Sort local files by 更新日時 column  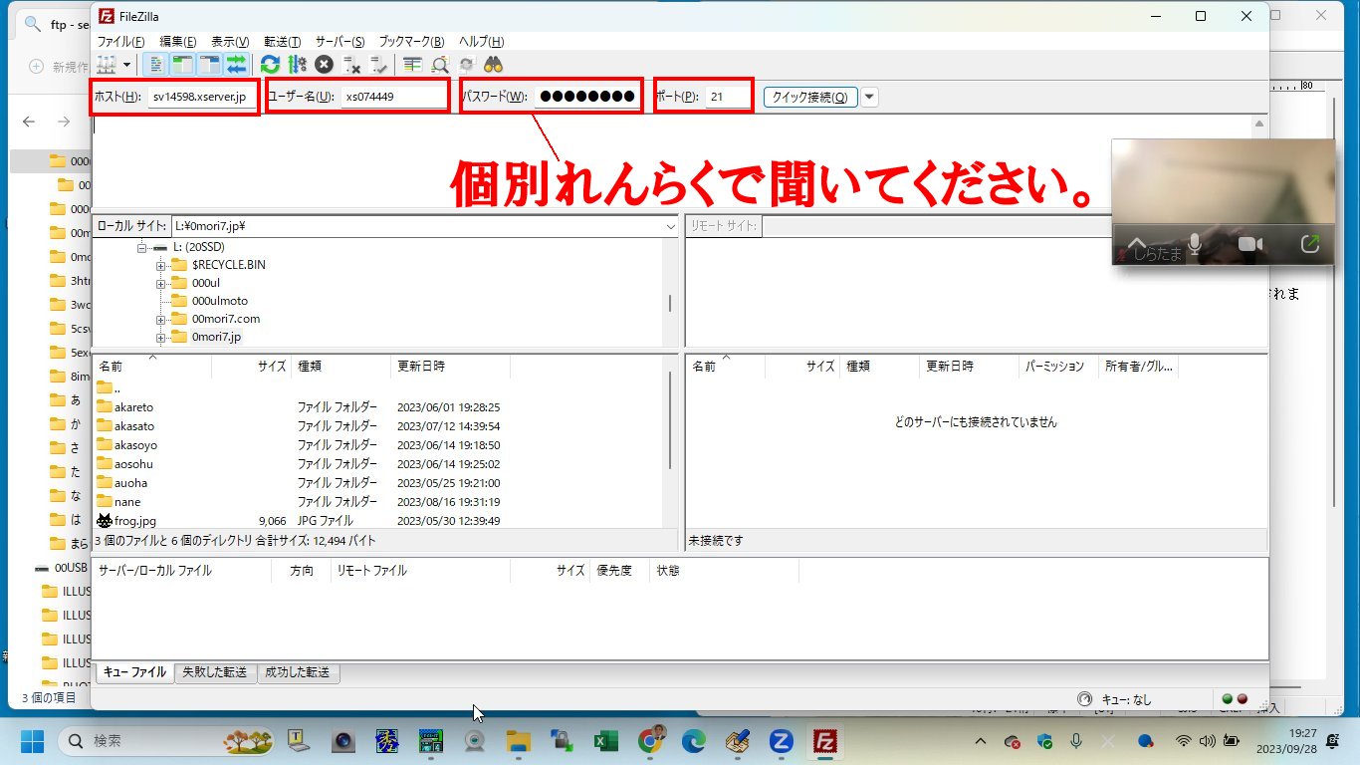(450, 367)
